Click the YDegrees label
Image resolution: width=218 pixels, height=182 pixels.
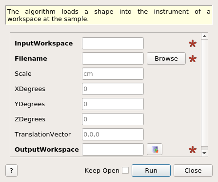click(30, 104)
